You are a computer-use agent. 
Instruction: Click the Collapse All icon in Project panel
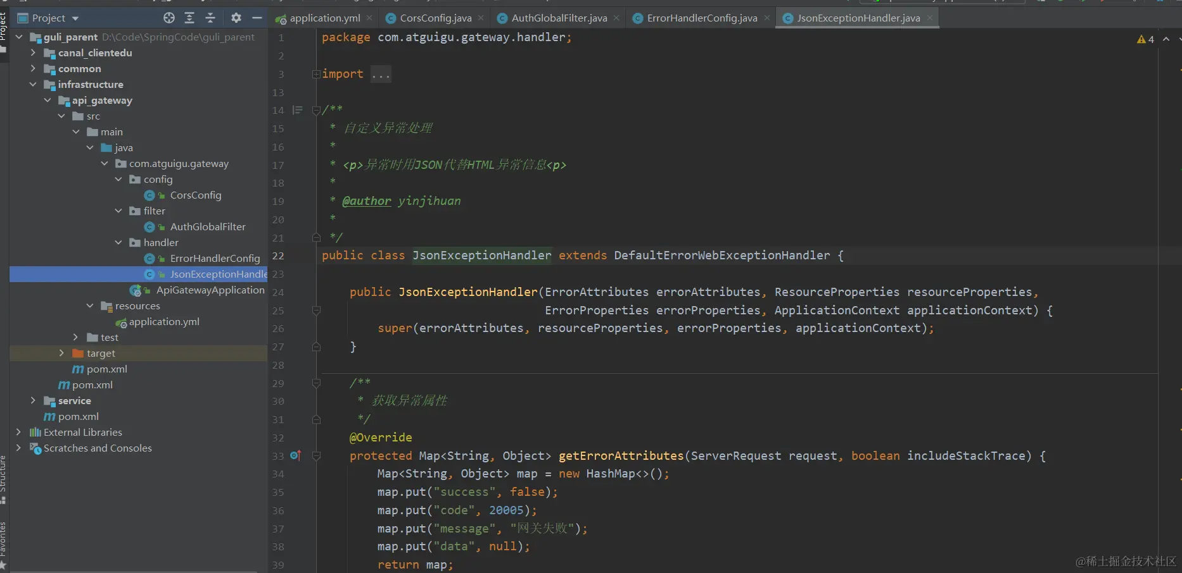(210, 18)
